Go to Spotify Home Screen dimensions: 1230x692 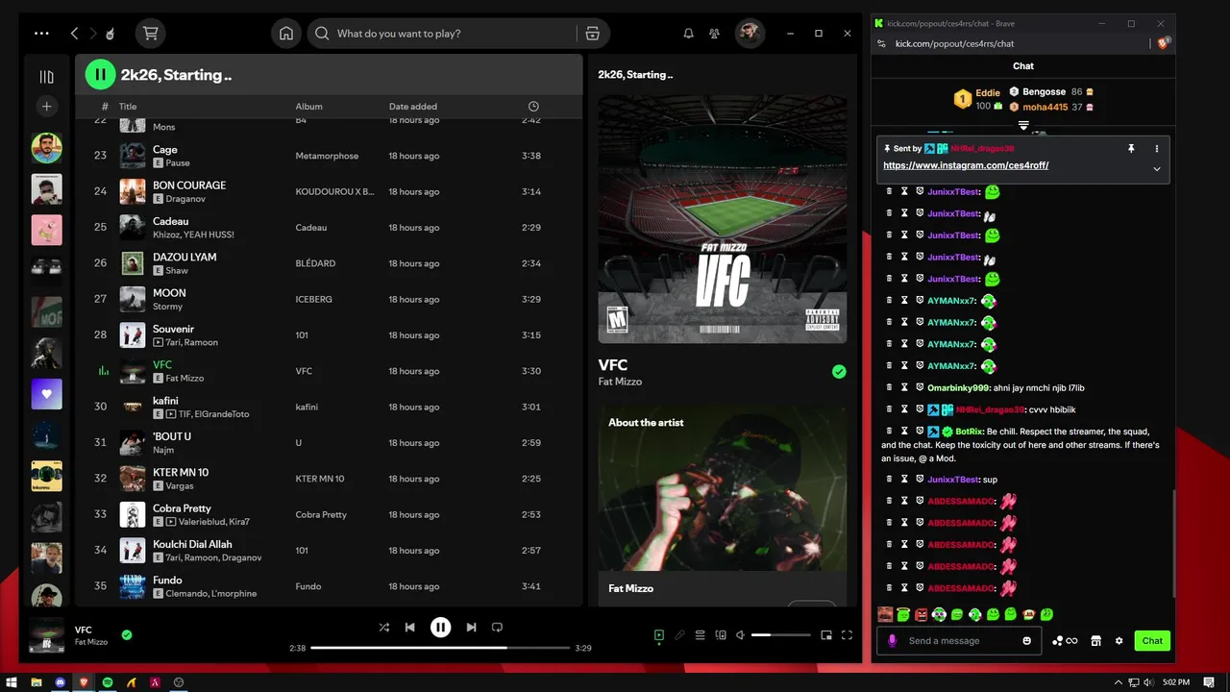286,33
